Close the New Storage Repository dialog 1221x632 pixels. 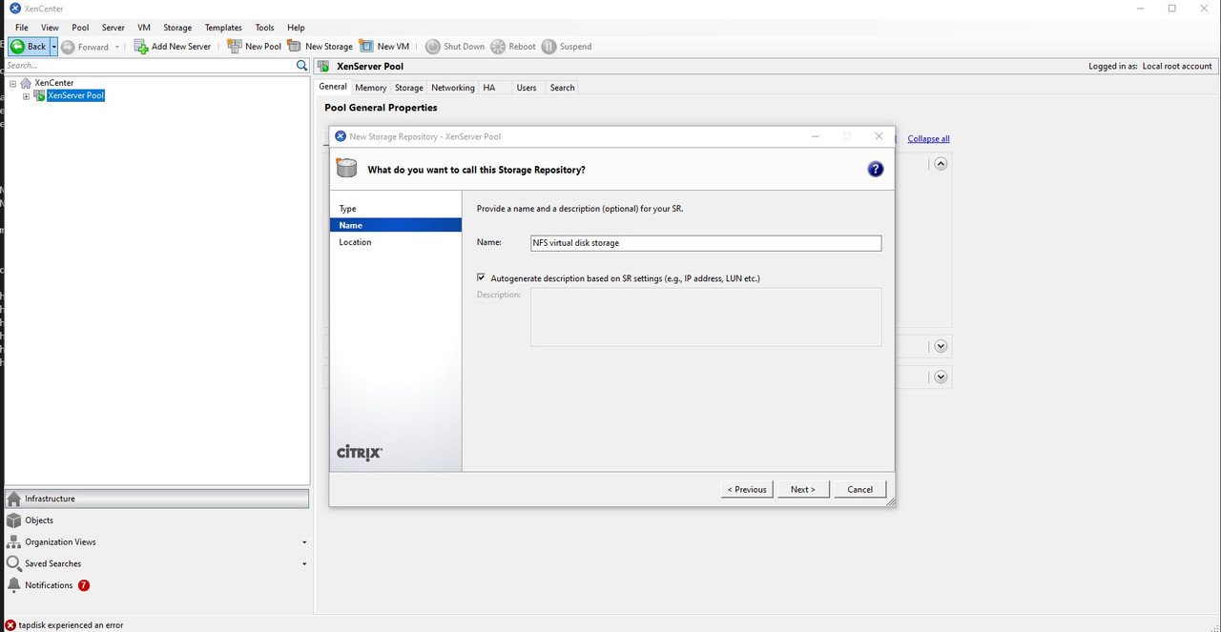tap(879, 136)
